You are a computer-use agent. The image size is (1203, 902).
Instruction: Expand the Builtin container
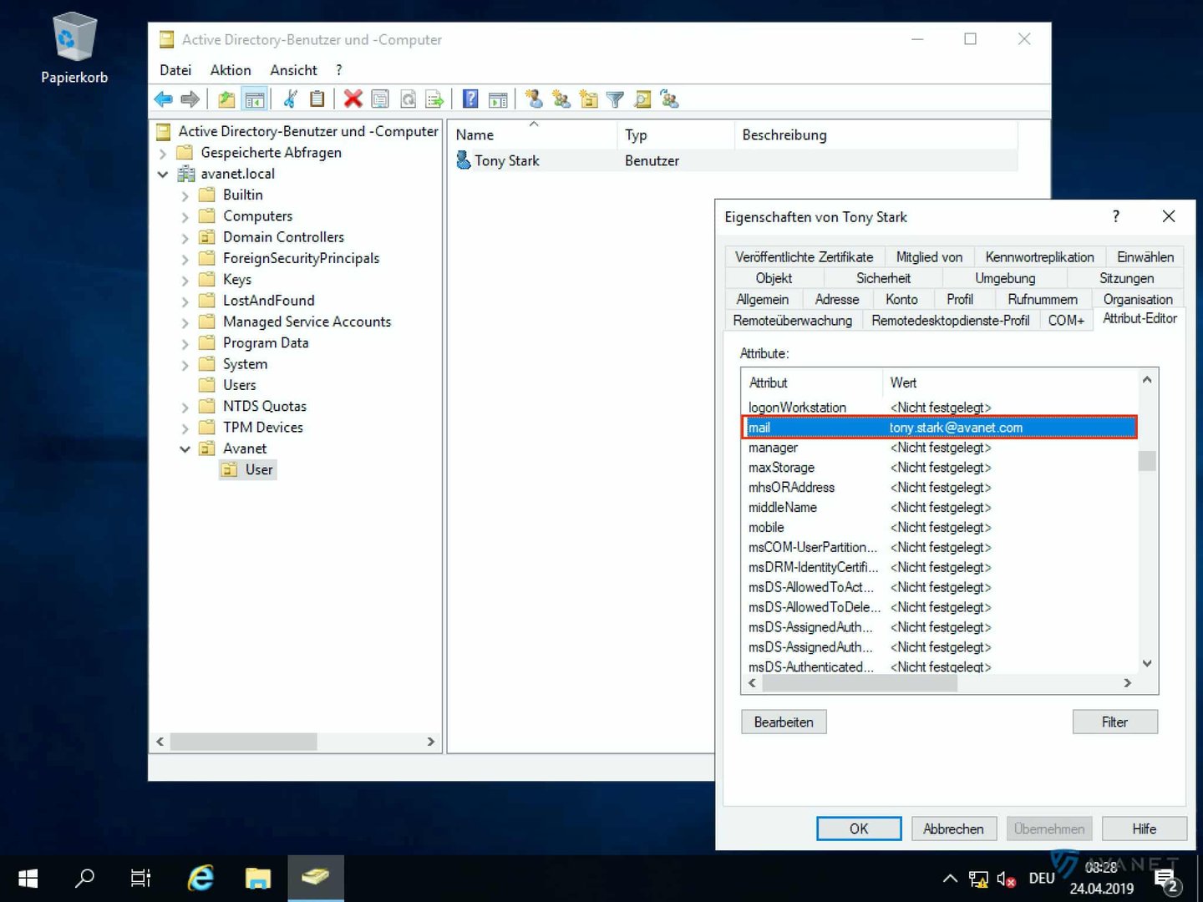185,196
